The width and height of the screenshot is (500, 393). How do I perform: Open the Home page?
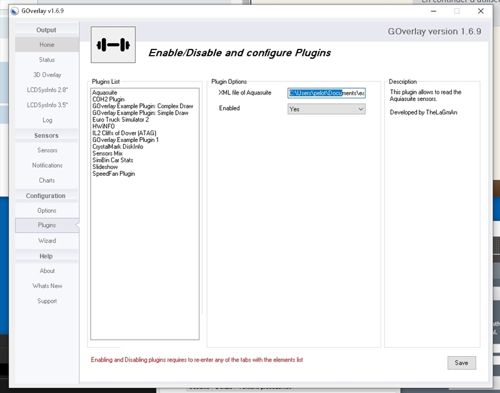46,44
